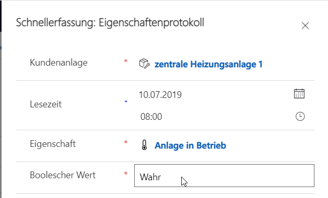
Task: Click the Kundenanlage field label
Action: [x=58, y=63]
